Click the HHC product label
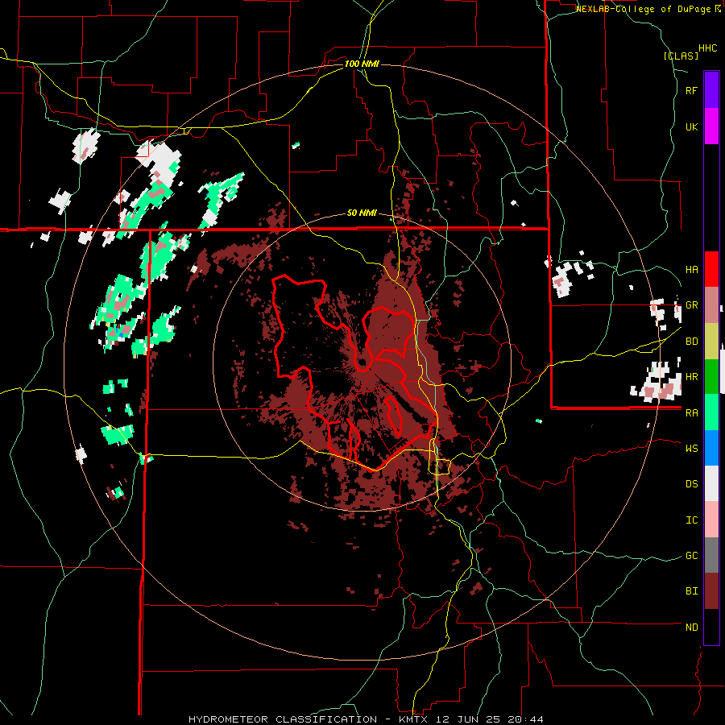 pos(708,48)
